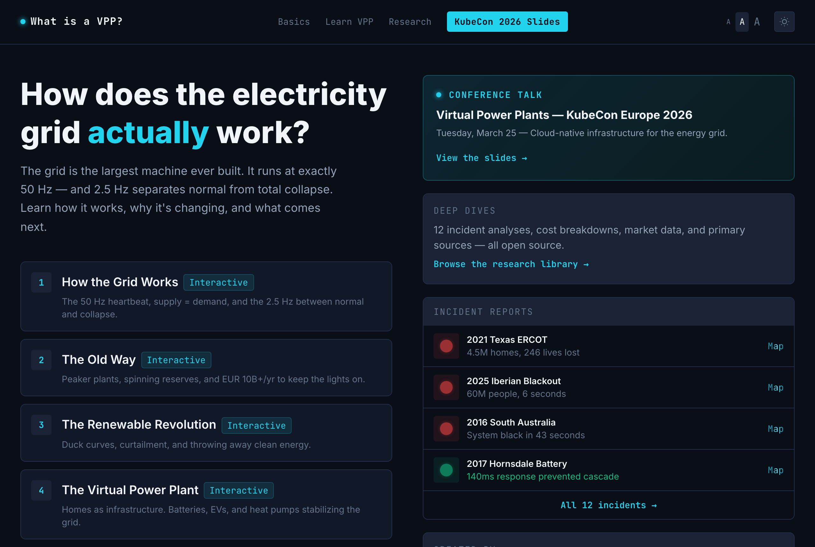Click the number 3 step badge
Screen dimensions: 815x547
[41, 425]
